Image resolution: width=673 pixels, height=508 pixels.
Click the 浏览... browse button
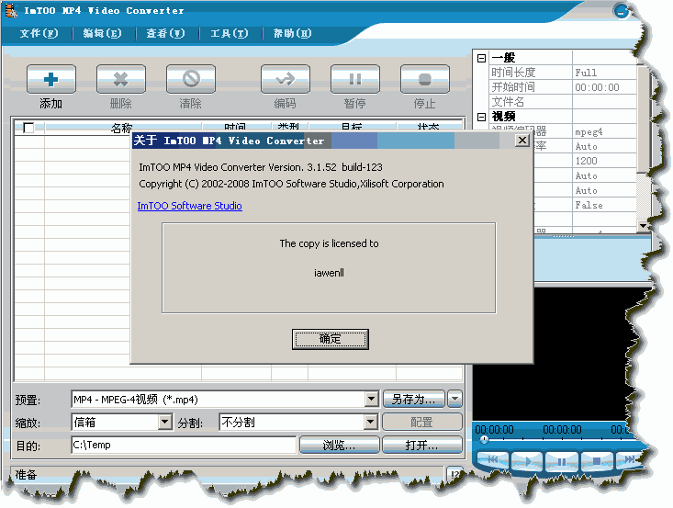[x=339, y=445]
